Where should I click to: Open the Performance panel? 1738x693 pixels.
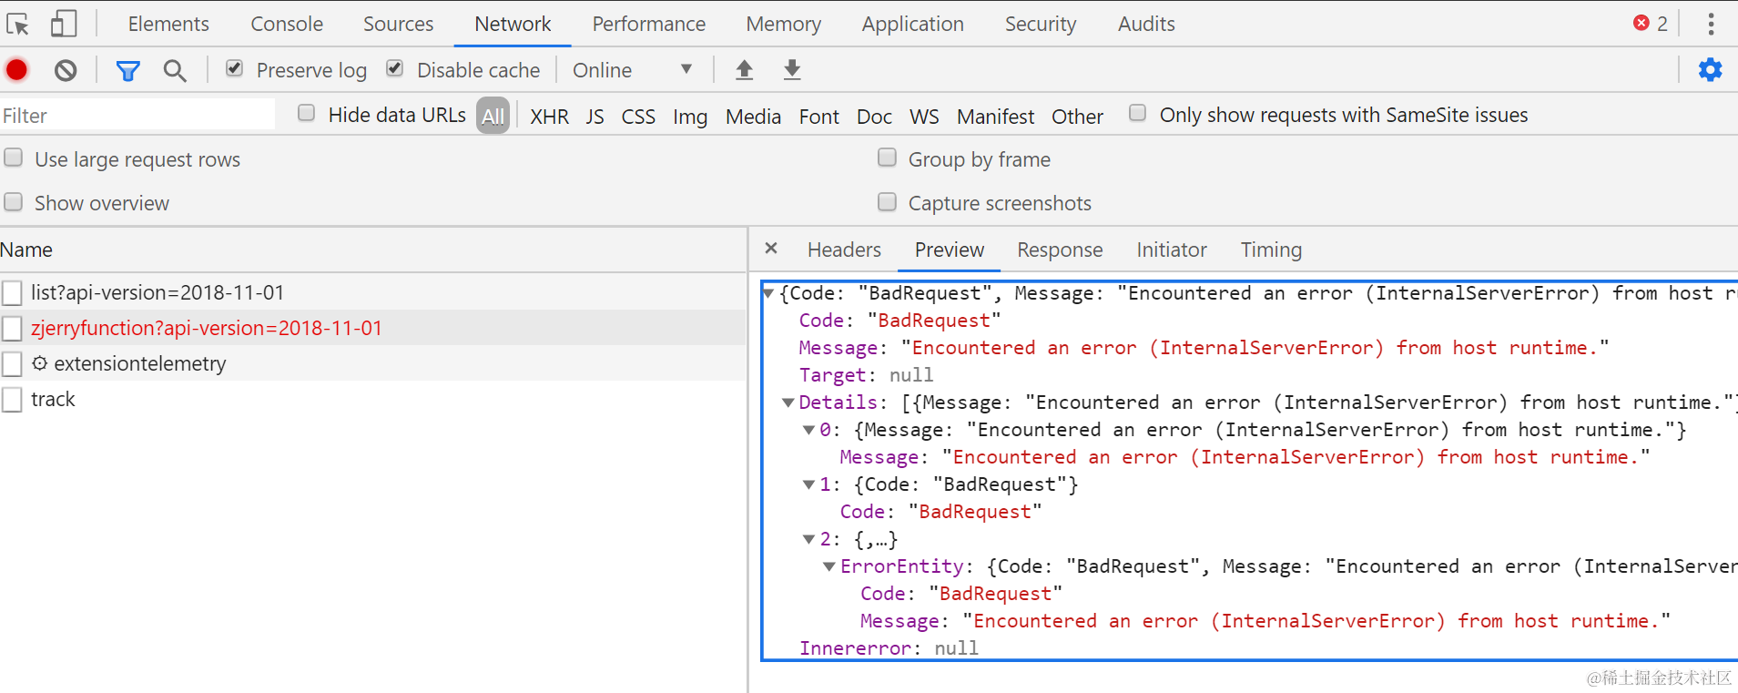point(648,24)
